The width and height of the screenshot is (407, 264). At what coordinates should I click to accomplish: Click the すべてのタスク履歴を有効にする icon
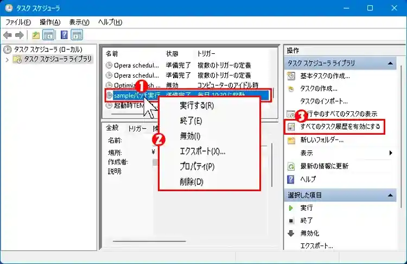tap(291, 127)
